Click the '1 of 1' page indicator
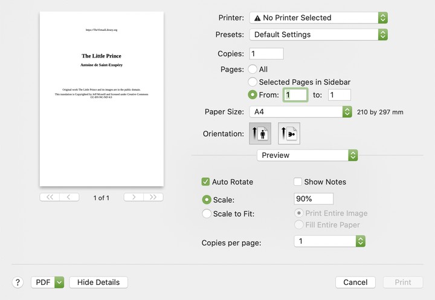Image resolution: width=435 pixels, height=300 pixels. [101, 198]
